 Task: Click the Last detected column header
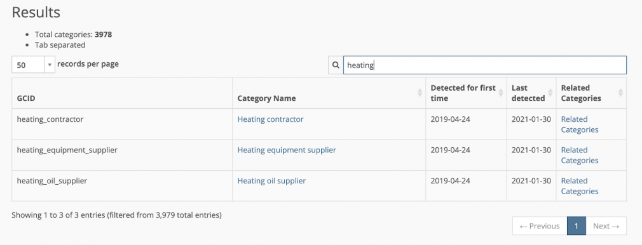coord(531,93)
